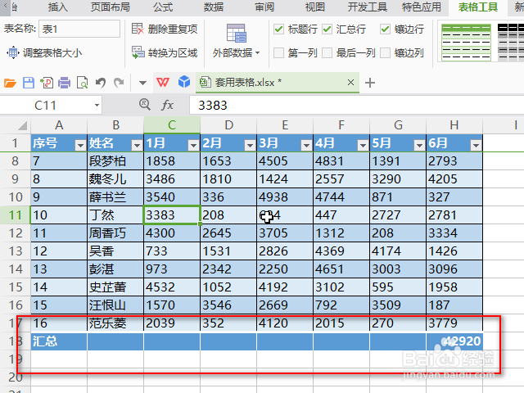The width and height of the screenshot is (524, 393).
Task: Open the 公式 (Formulas) ribbon tab
Action: tap(163, 7)
